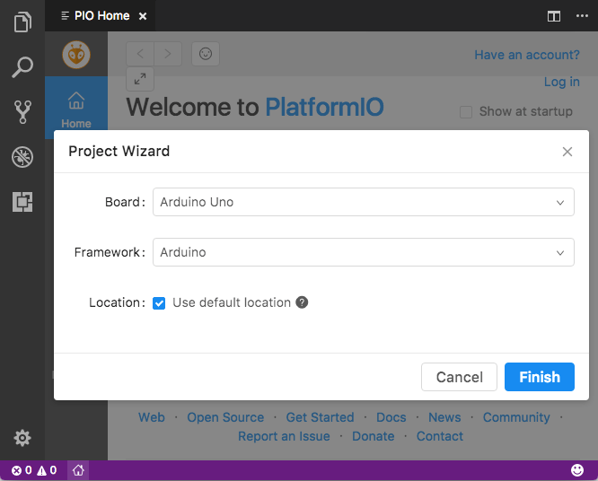Open the Web link

152,417
